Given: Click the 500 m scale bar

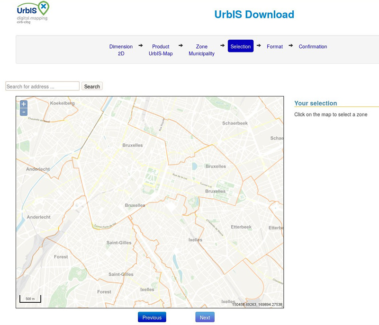Looking at the screenshot, I should pos(30,299).
